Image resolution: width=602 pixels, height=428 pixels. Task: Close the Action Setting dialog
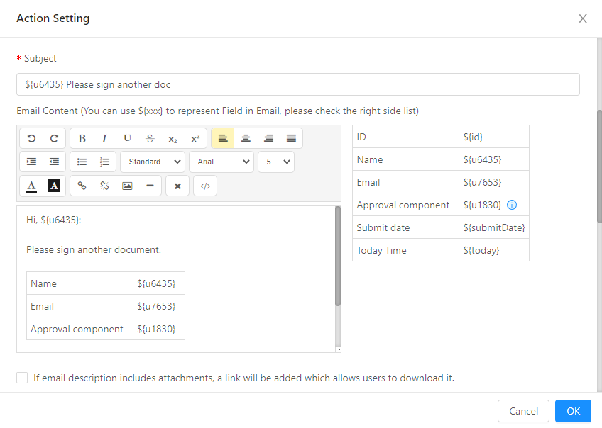582,18
